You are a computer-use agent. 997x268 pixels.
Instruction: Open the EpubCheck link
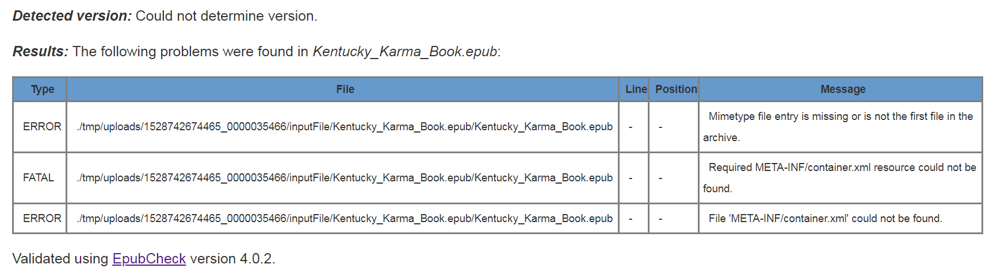tap(149, 259)
